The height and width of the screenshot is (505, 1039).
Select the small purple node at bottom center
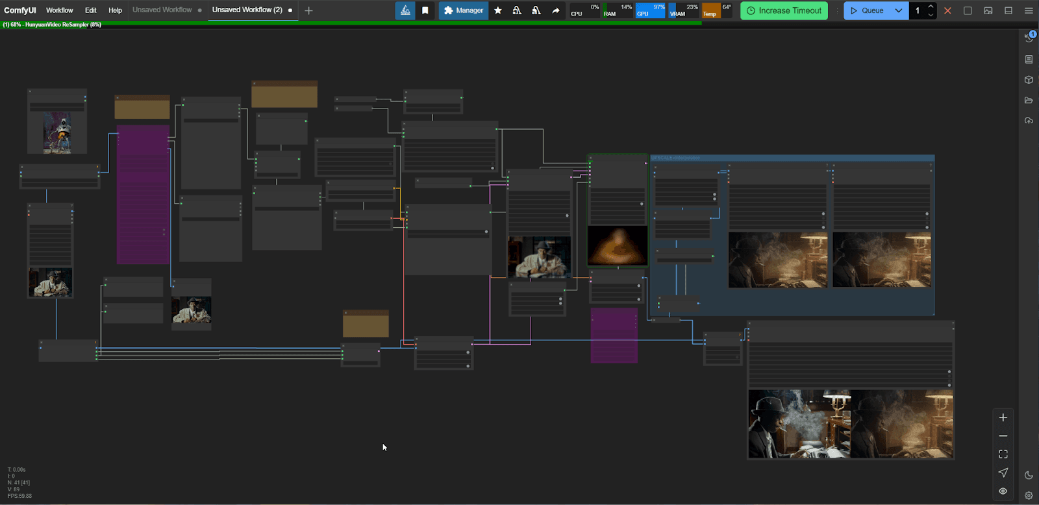614,336
